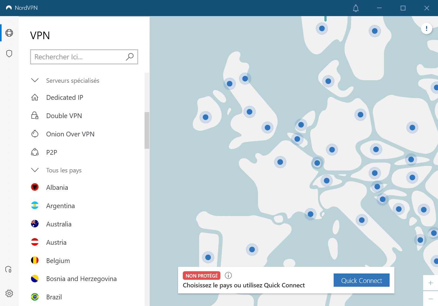Select the France map server pin
438x306 pixels.
click(x=280, y=162)
